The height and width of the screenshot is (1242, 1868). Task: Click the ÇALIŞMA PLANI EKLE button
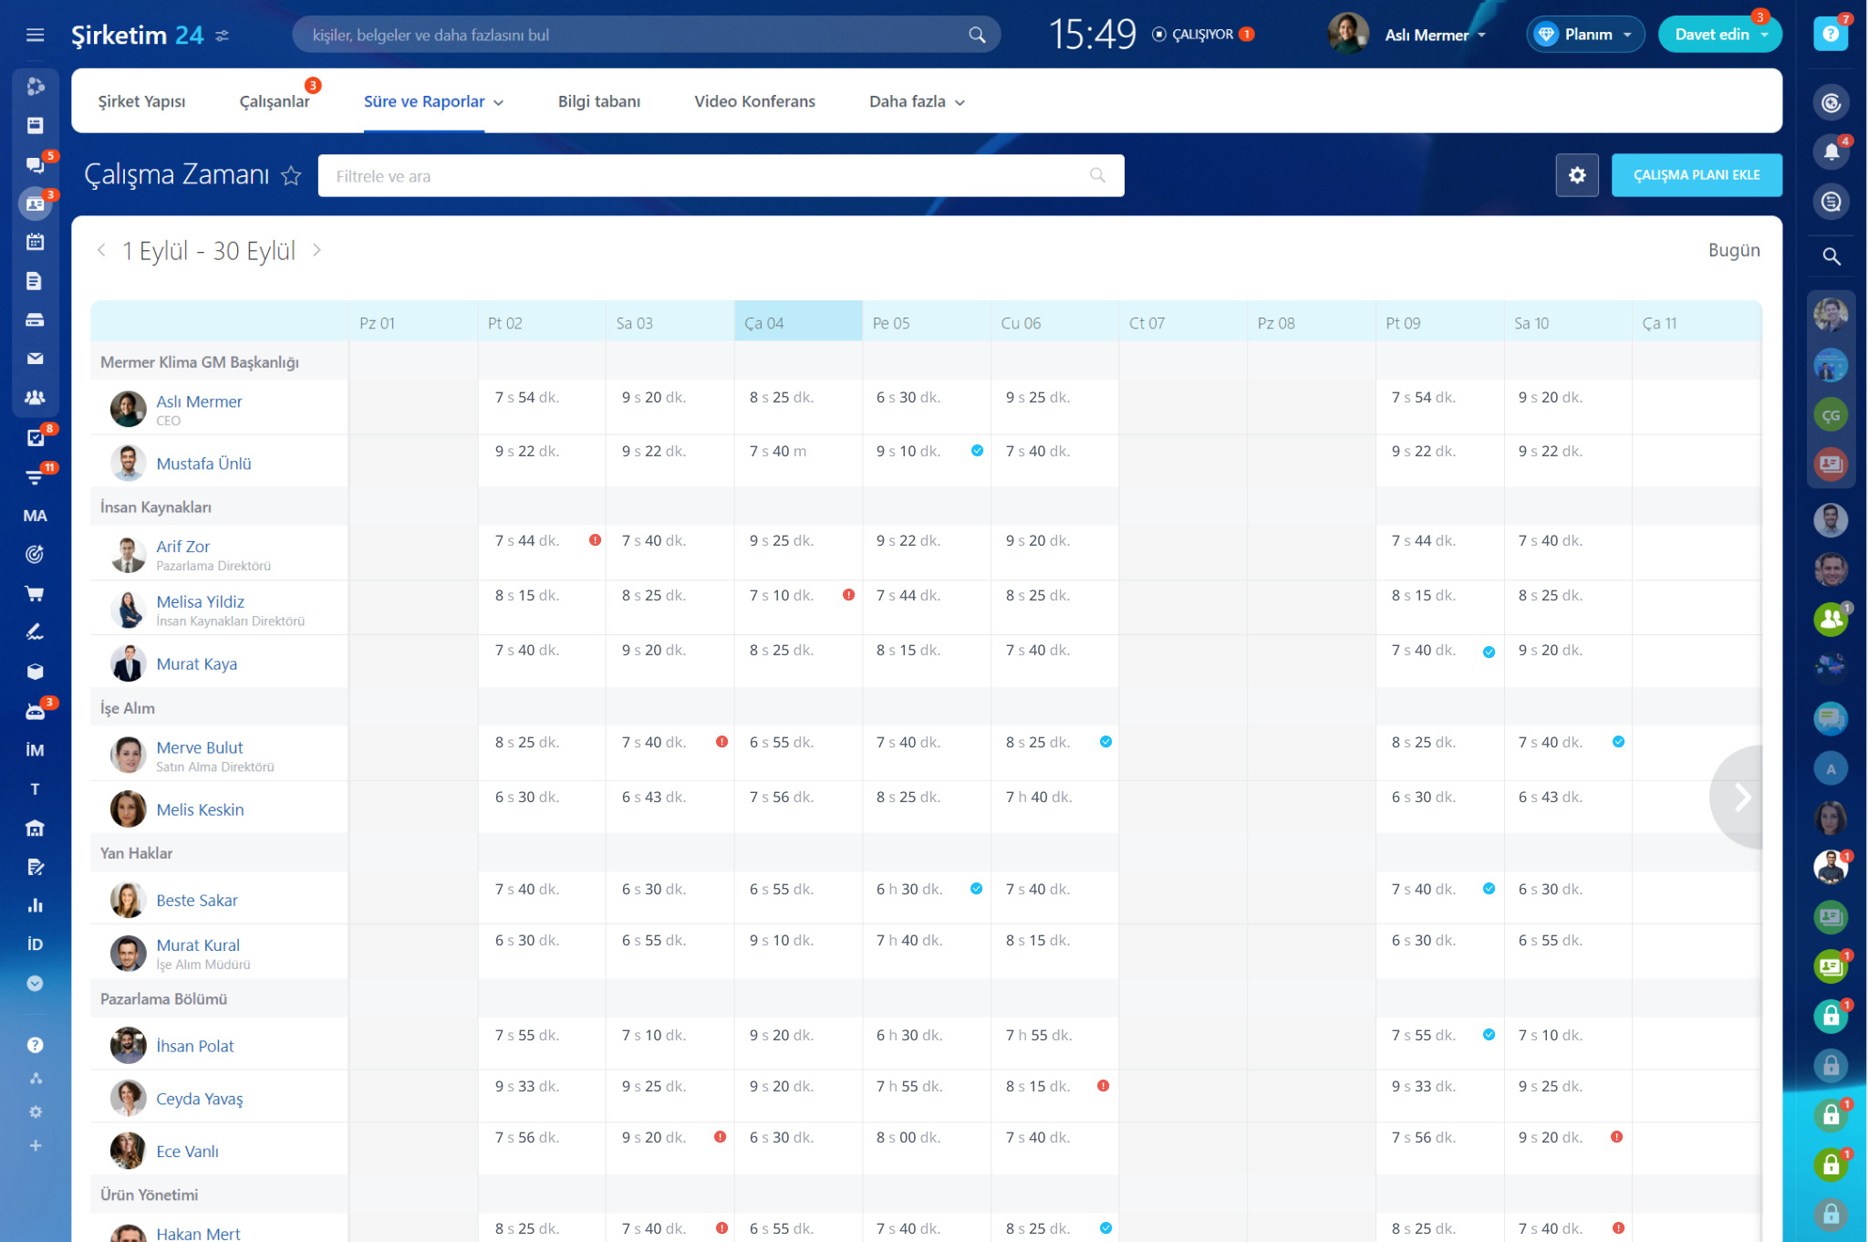click(x=1696, y=175)
